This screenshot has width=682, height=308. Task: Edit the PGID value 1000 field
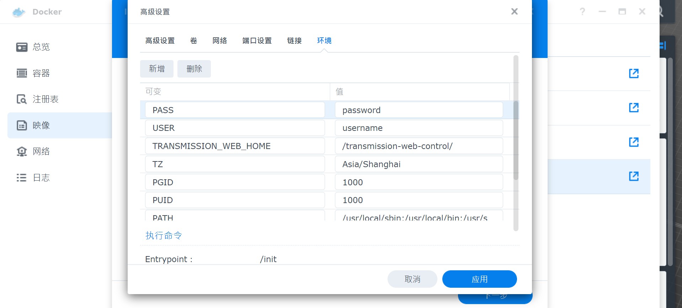(419, 182)
